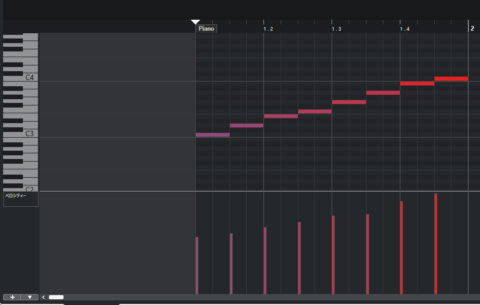Select the MIDI note starting at 1.3
480x305 pixels.
tap(349, 102)
